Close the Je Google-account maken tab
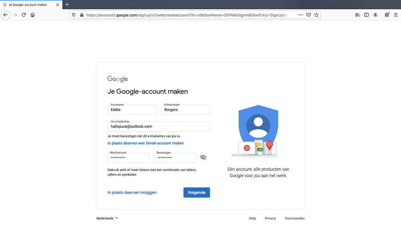 (57, 4)
